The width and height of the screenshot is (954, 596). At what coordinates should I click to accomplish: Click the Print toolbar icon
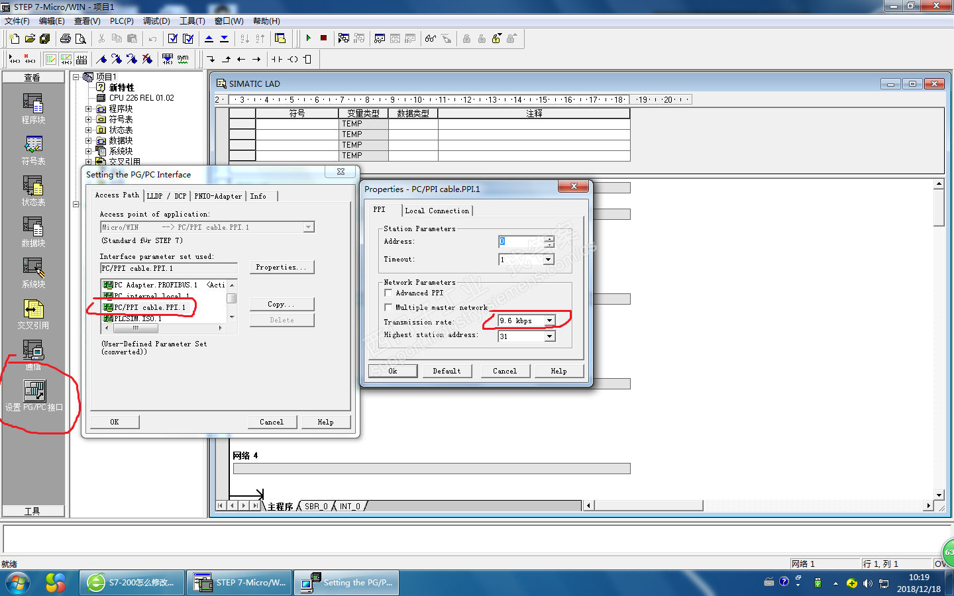(x=66, y=38)
